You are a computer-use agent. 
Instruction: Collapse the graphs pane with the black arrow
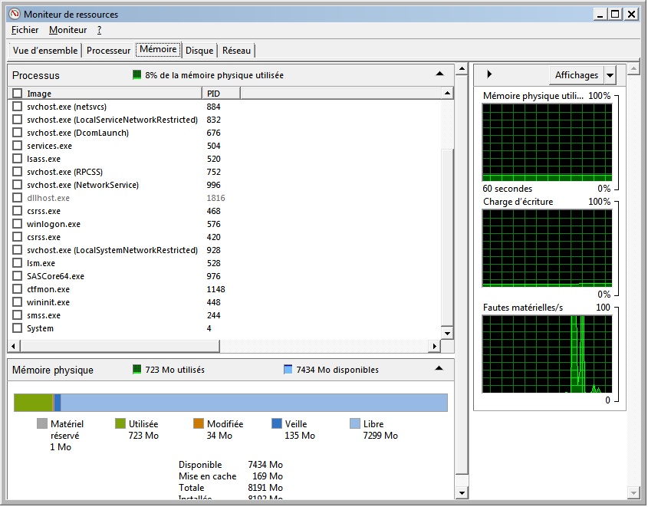489,74
